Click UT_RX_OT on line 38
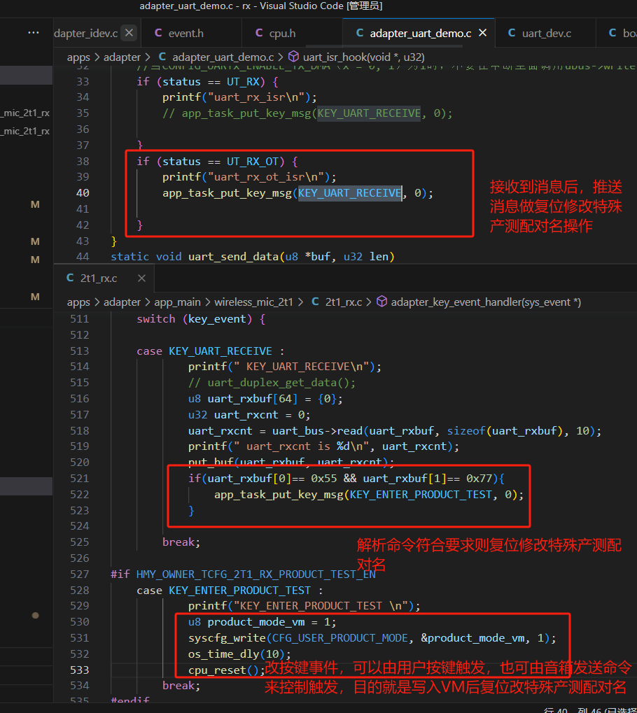This screenshot has height=713, width=637. click(253, 162)
